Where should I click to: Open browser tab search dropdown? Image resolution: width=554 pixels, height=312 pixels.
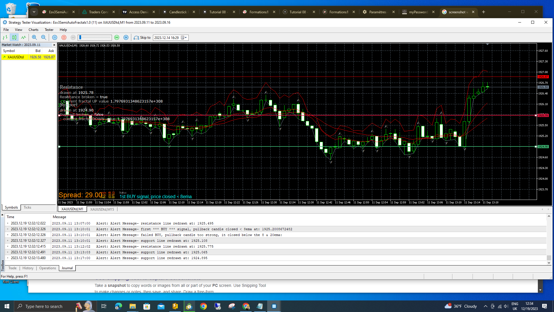34,12
